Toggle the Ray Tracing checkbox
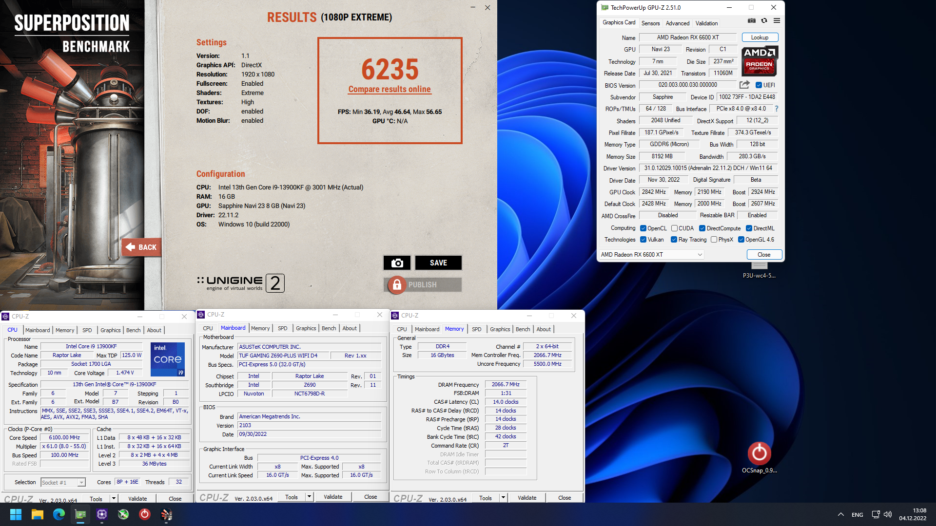This screenshot has height=526, width=936. click(674, 240)
